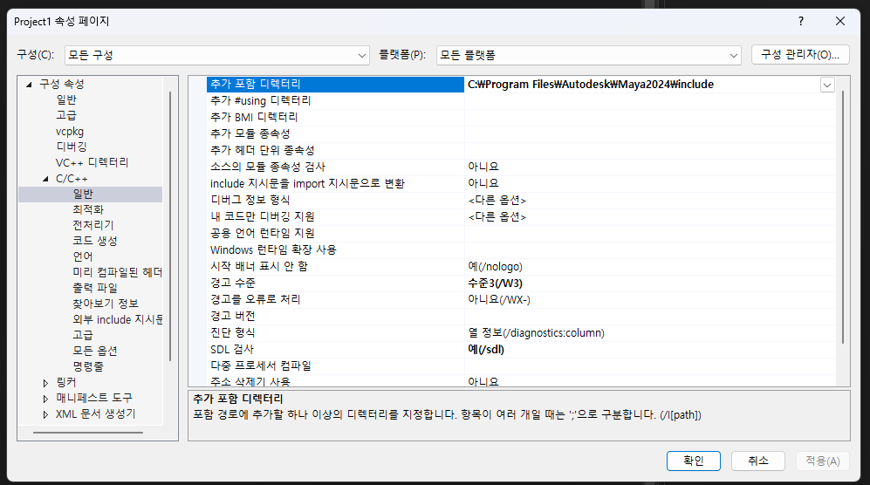Click the tree panel vertical scrollbar
Image resolution: width=870 pixels, height=485 pixels.
point(170,227)
